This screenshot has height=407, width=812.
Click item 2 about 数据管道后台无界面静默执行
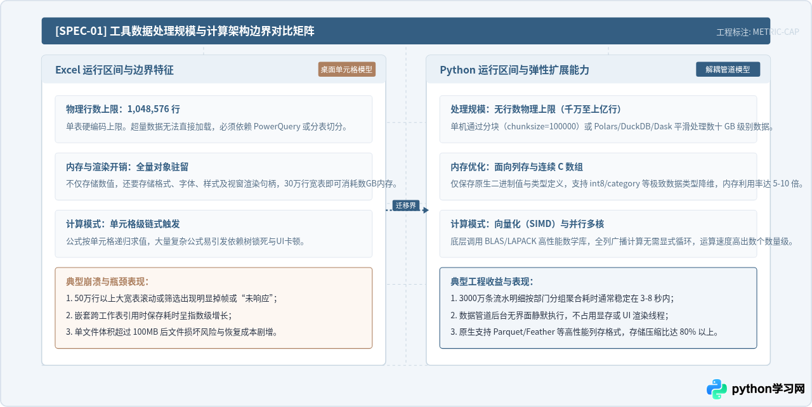pos(560,315)
